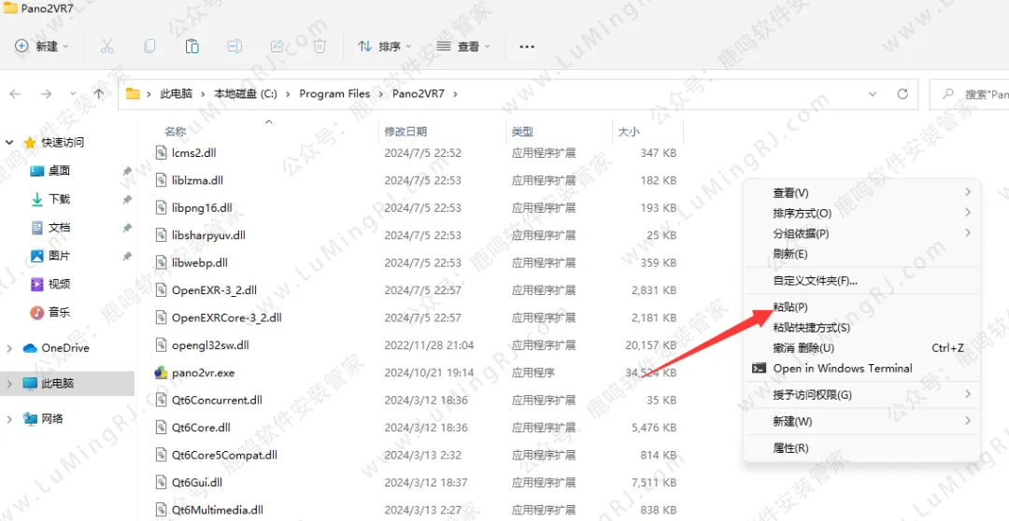Choose 撤消 删除(U) in context menu
The width and height of the screenshot is (1009, 521).
861,348
